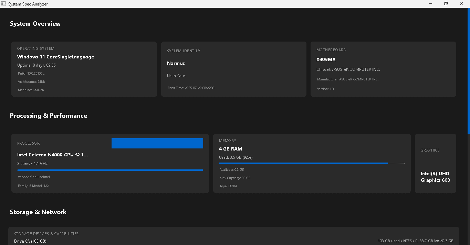Click the System Spec Analyzer app icon
The height and width of the screenshot is (245, 470).
coord(3,4)
